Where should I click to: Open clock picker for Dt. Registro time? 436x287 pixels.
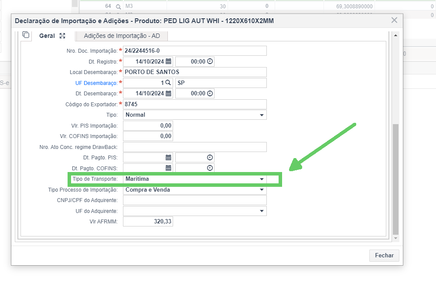(x=210, y=61)
